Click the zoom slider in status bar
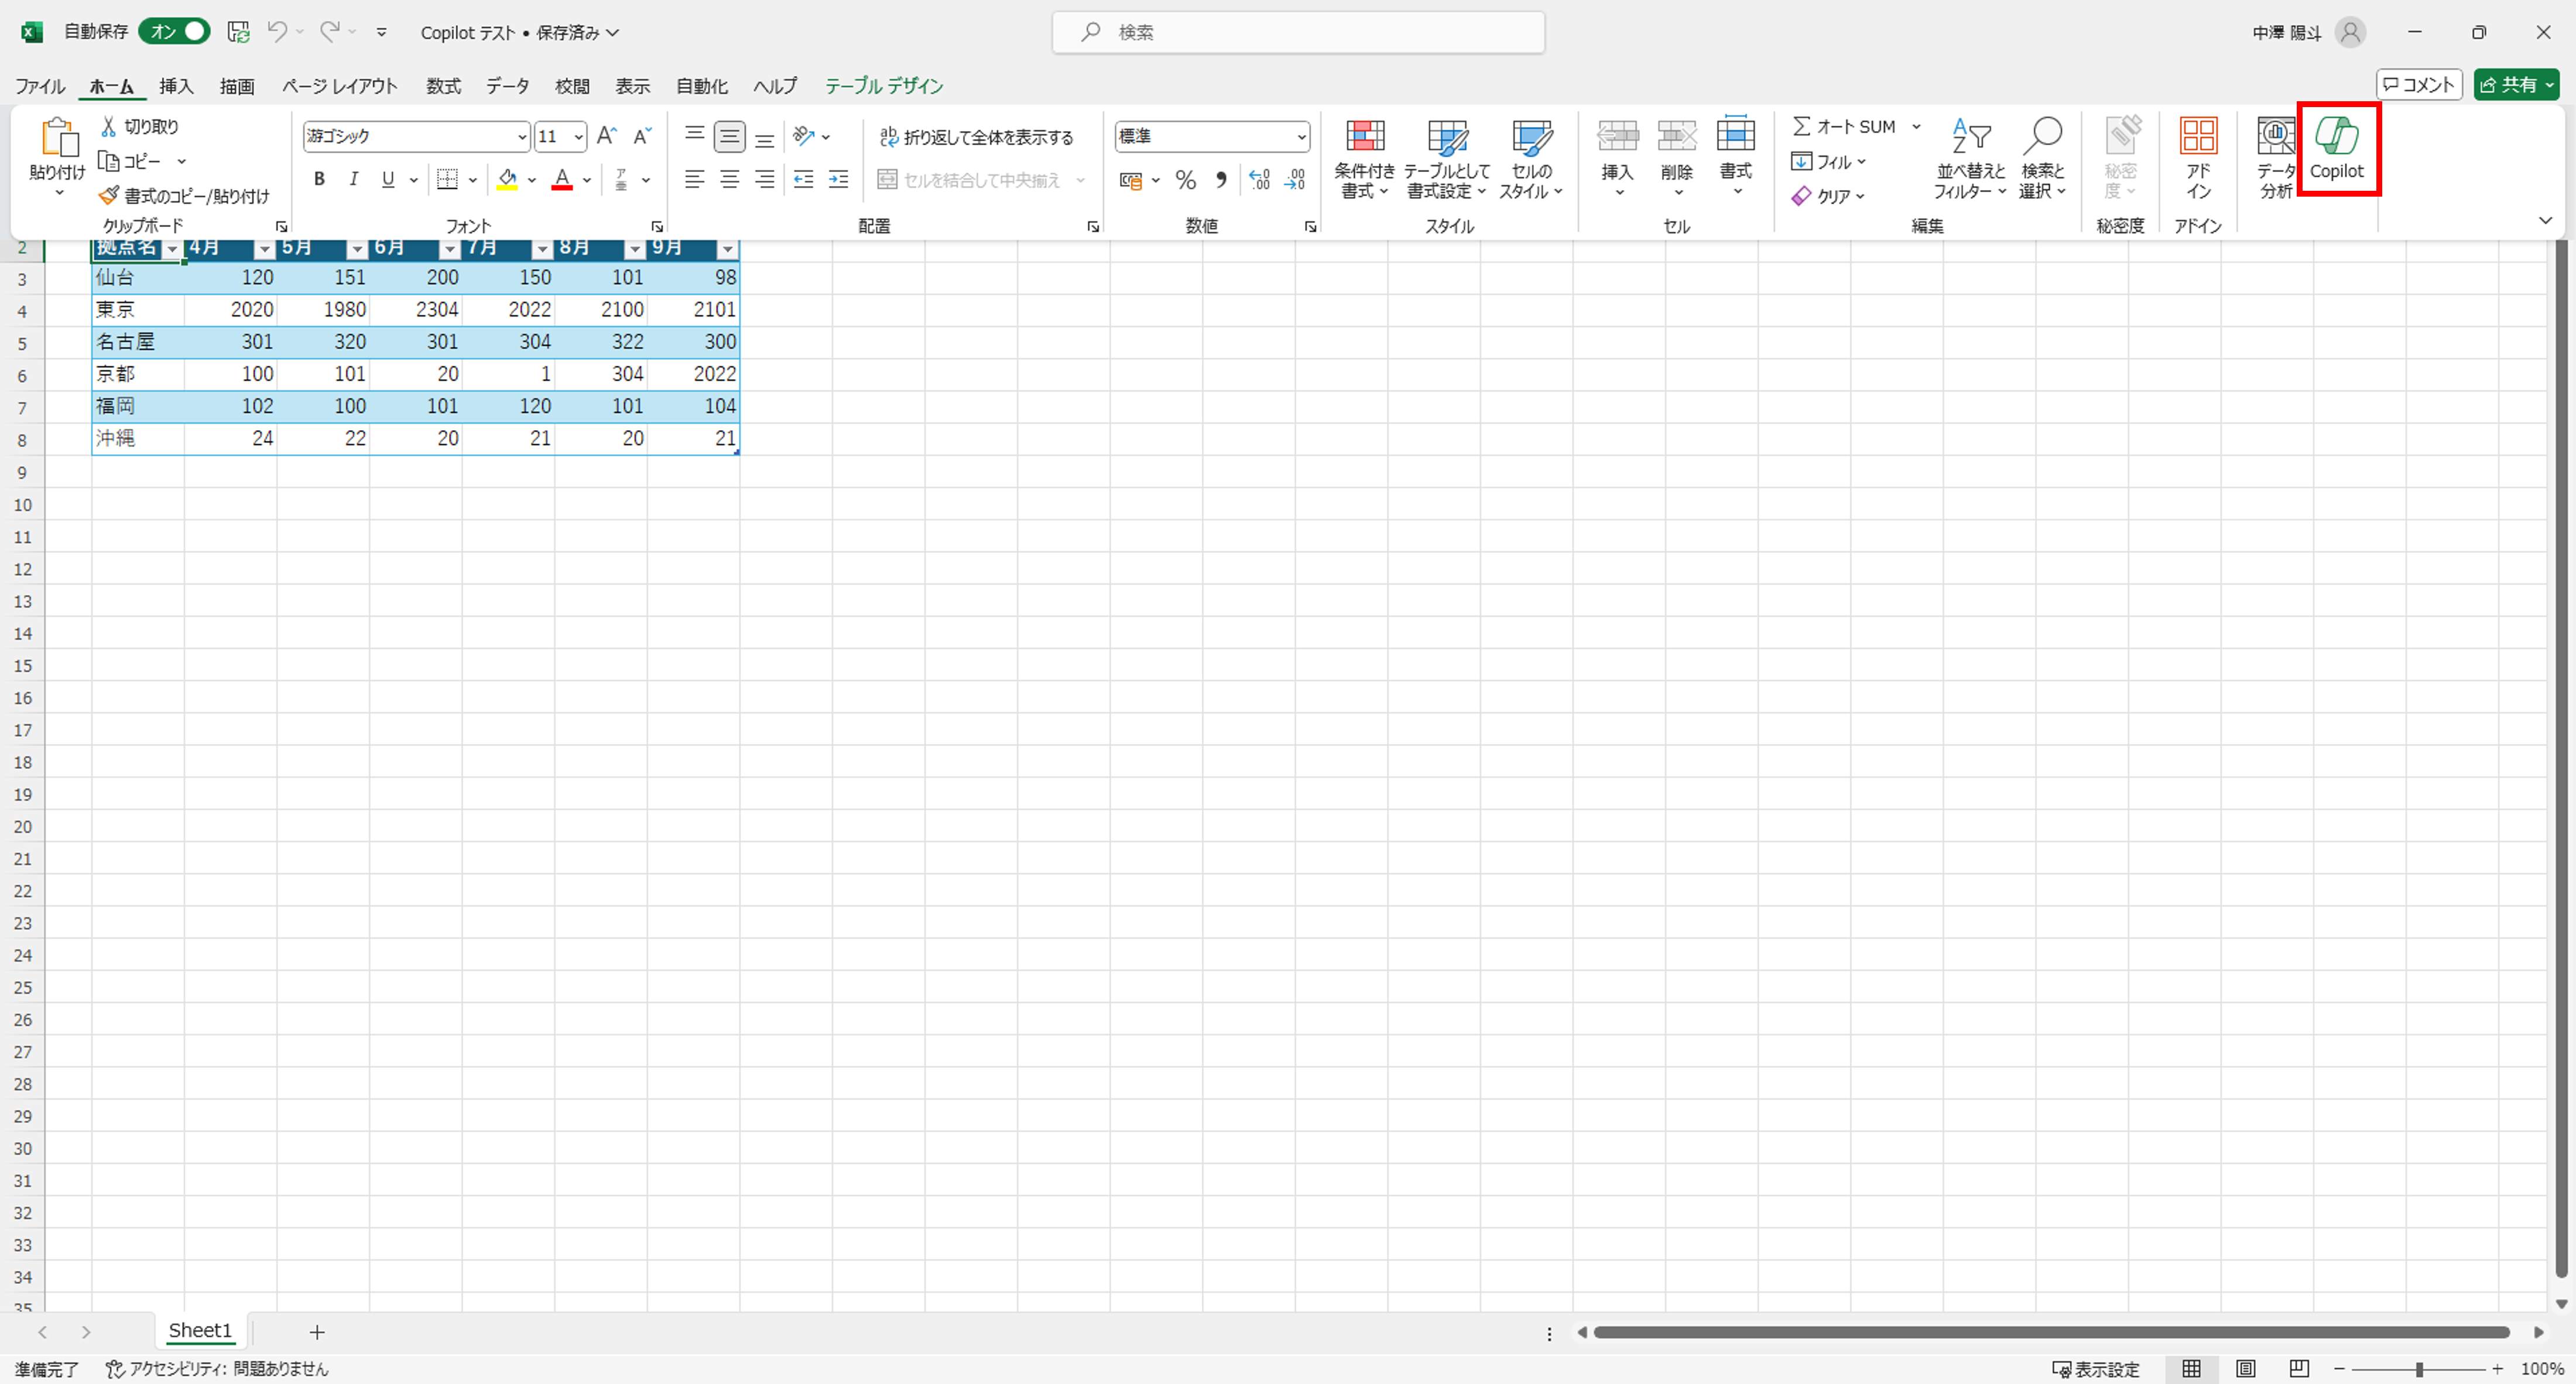The width and height of the screenshot is (2576, 1384). click(2418, 1369)
